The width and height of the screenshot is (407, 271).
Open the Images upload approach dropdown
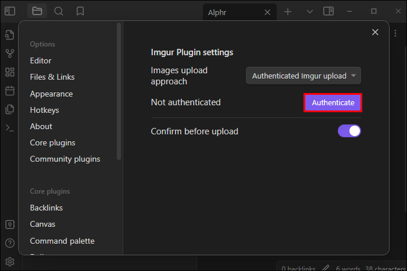pyautogui.click(x=303, y=76)
